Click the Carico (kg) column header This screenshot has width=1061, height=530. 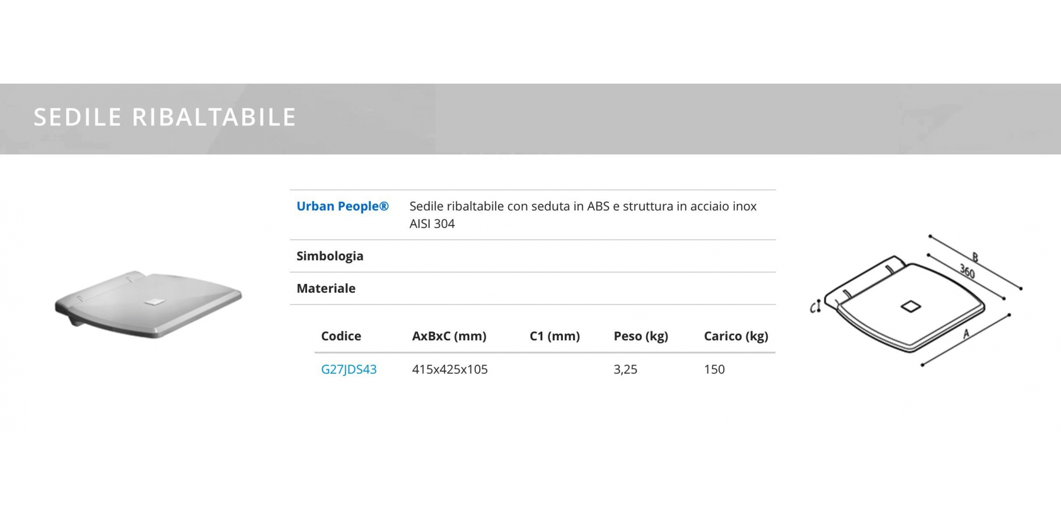[x=736, y=336]
